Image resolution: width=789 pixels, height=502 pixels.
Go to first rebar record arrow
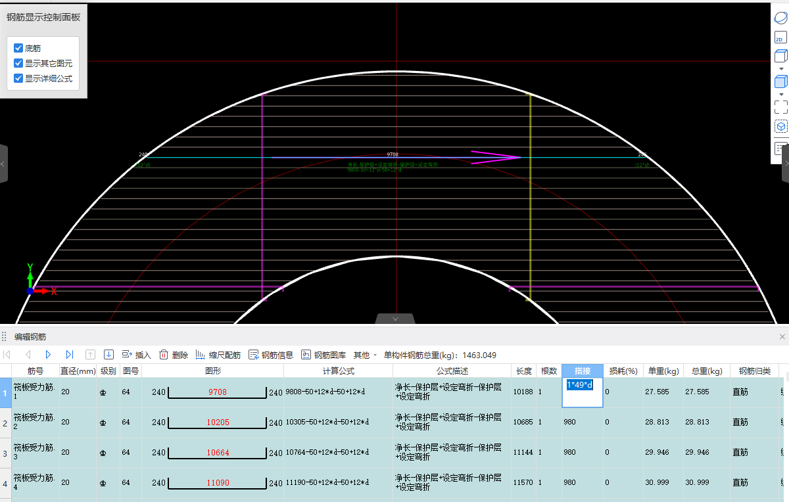[x=7, y=355]
